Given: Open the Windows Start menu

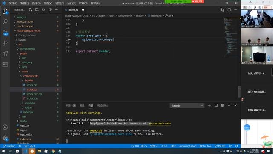Looking at the screenshot, I should click(x=3, y=151).
